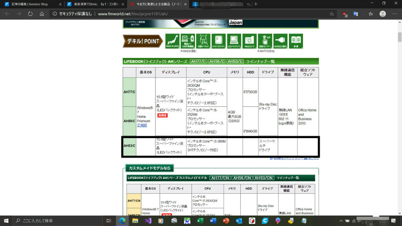The image size is (402, 226).
Task: Click the USB charging feature icon
Action: pos(188,41)
